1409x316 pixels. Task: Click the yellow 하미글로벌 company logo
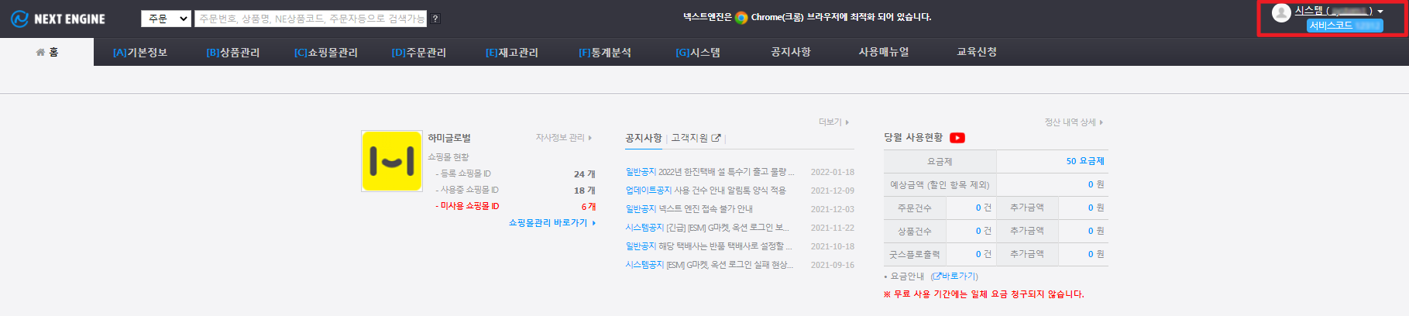click(x=392, y=161)
